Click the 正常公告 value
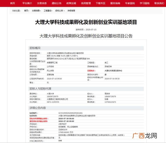The width and height of the screenshot is (166, 143). click(x=50, y=75)
